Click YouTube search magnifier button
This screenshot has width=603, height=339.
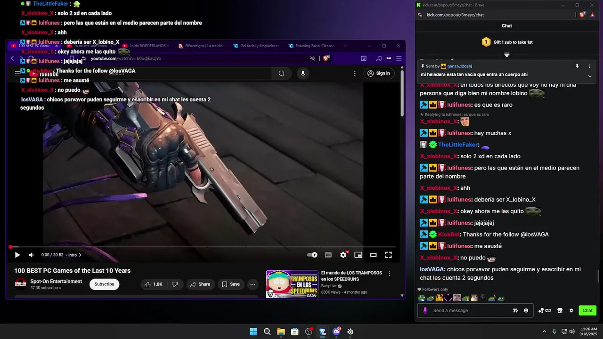click(x=281, y=73)
